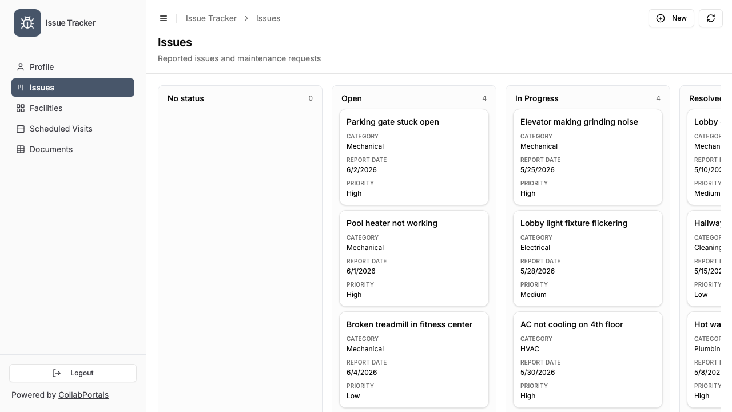Click 'Medium' priority on Lobby light card

(x=534, y=295)
